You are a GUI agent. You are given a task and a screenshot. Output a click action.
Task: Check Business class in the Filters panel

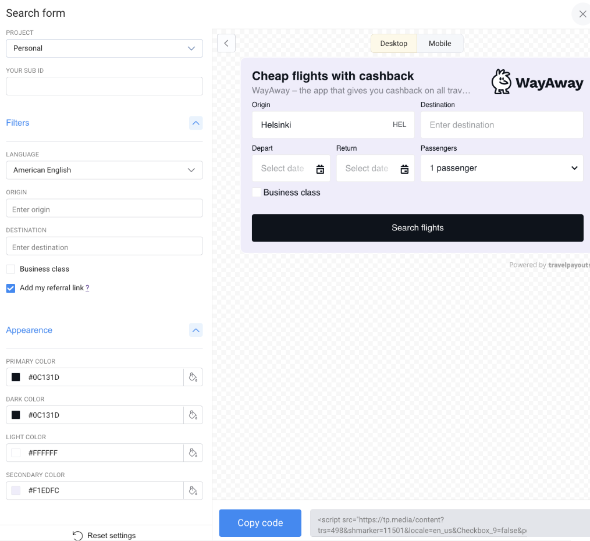coord(10,269)
